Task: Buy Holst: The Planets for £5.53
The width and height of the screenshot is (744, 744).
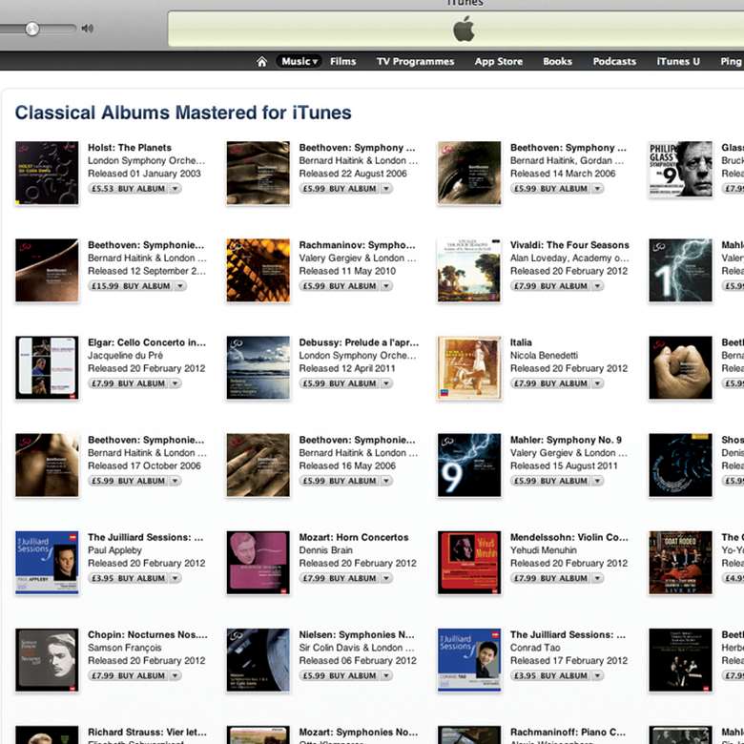Action: click(129, 189)
